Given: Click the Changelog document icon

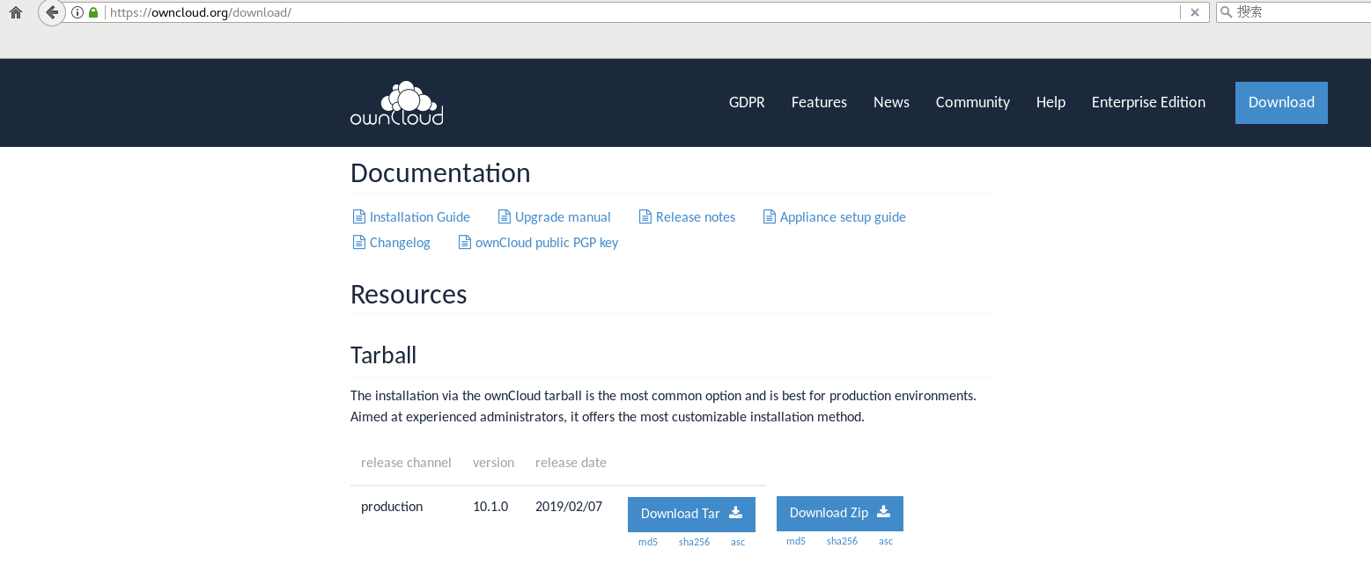Looking at the screenshot, I should [x=358, y=243].
